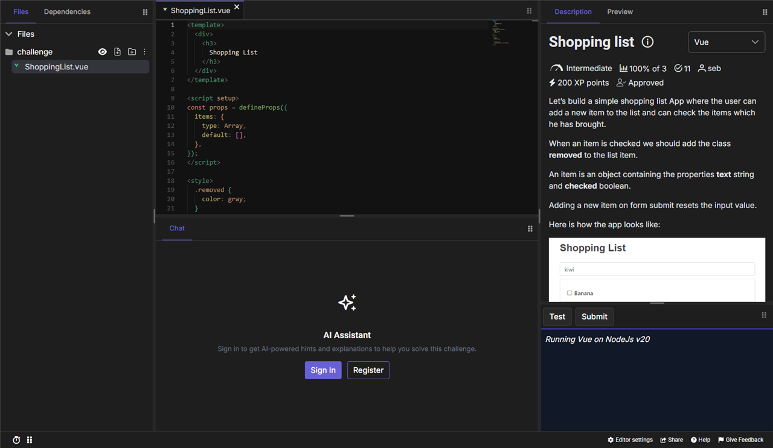The width and height of the screenshot is (773, 448).
Task: Click the Test button
Action: tap(557, 317)
